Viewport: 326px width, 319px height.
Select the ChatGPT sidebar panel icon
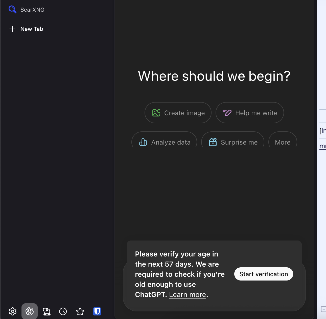pos(30,311)
